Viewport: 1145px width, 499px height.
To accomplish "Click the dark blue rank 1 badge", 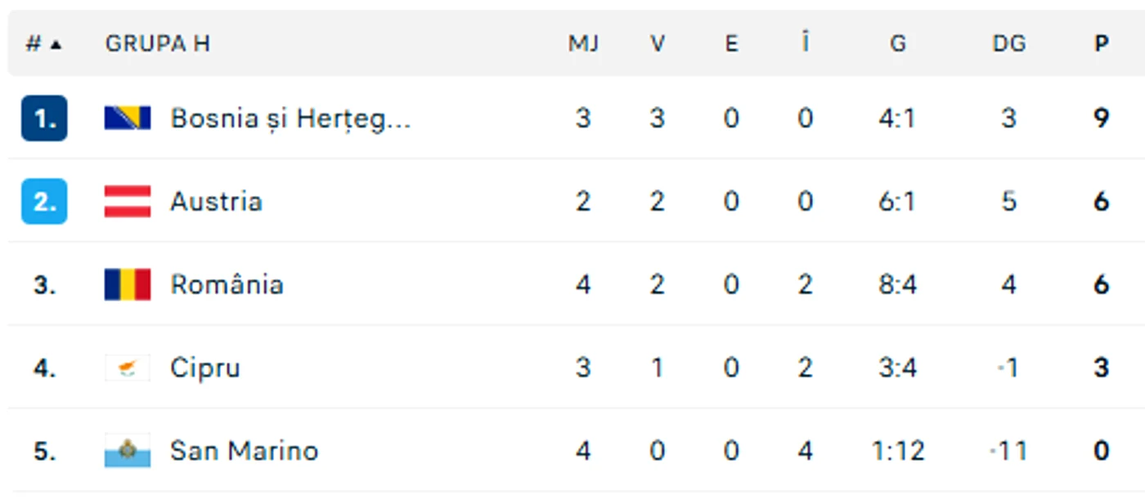I will point(44,118).
